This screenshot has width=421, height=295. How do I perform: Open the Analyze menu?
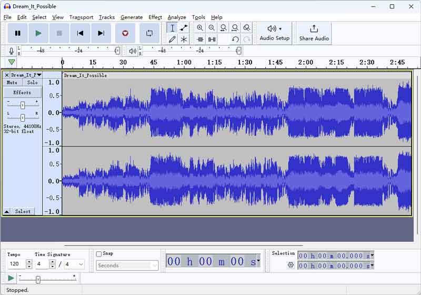[x=177, y=17]
